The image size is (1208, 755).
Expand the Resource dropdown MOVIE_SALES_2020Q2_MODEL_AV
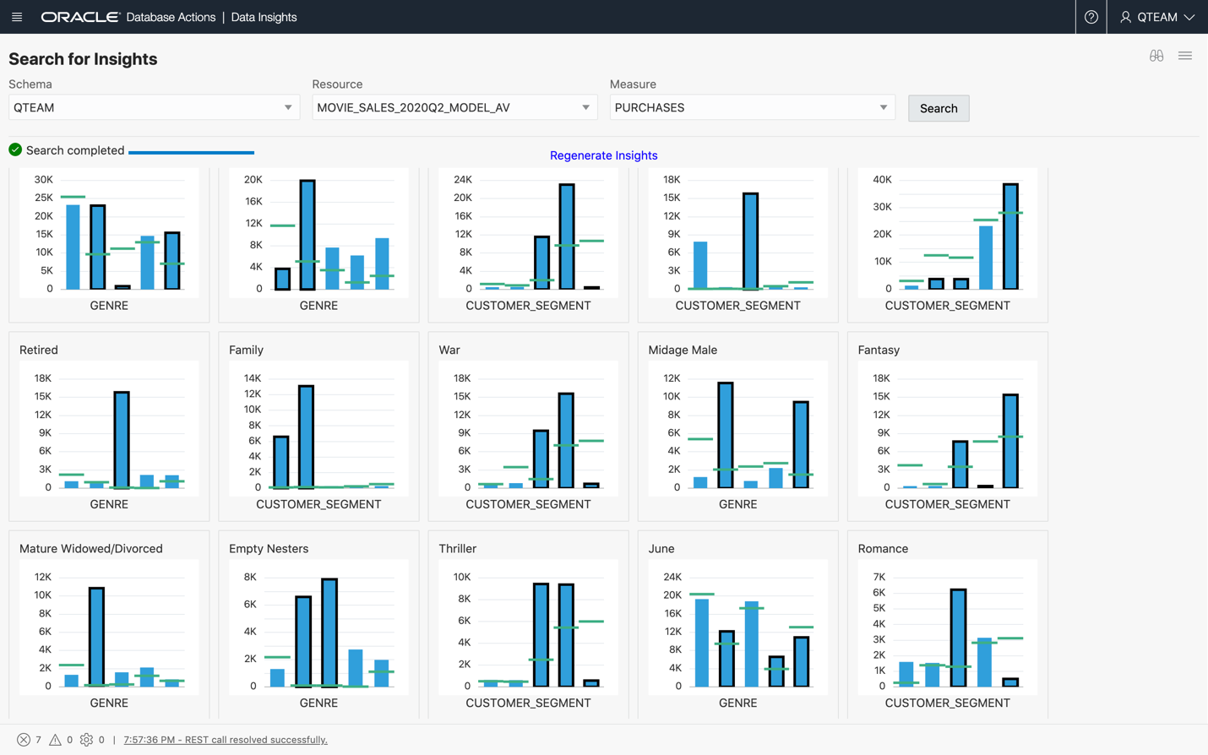pyautogui.click(x=585, y=107)
